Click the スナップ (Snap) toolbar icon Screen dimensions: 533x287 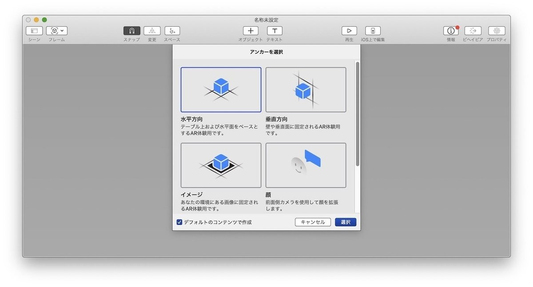click(131, 31)
